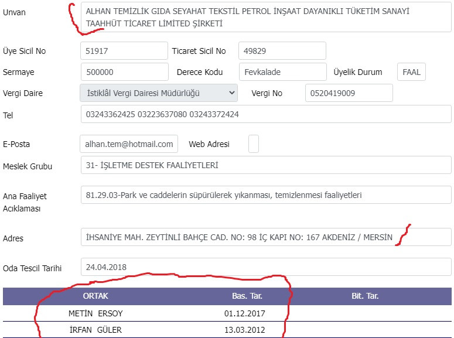Click the Ticaret Sicil No label
This screenshot has height=338, width=454.
click(199, 51)
